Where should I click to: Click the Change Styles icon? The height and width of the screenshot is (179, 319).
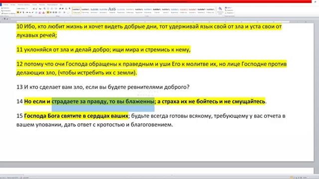pos(220,10)
